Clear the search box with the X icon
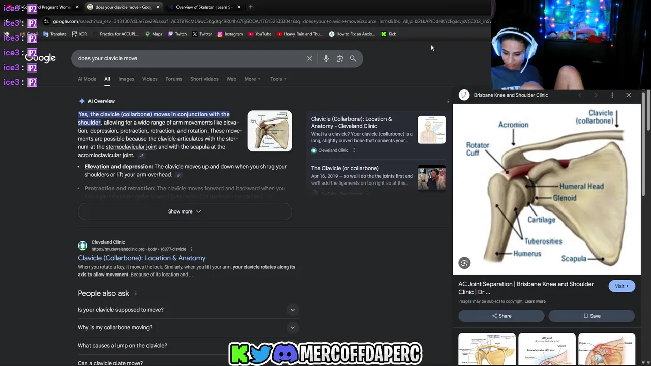Image resolution: width=651 pixels, height=366 pixels. (309, 58)
